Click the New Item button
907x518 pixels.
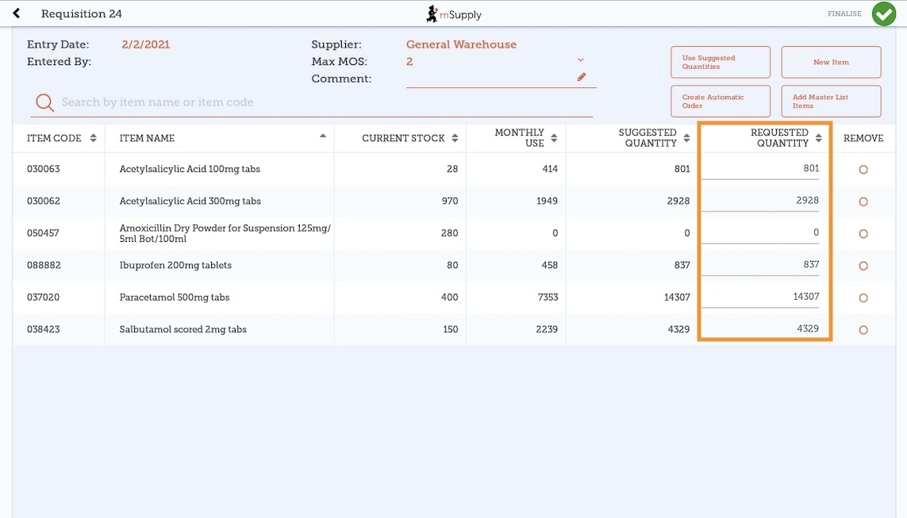pos(831,62)
